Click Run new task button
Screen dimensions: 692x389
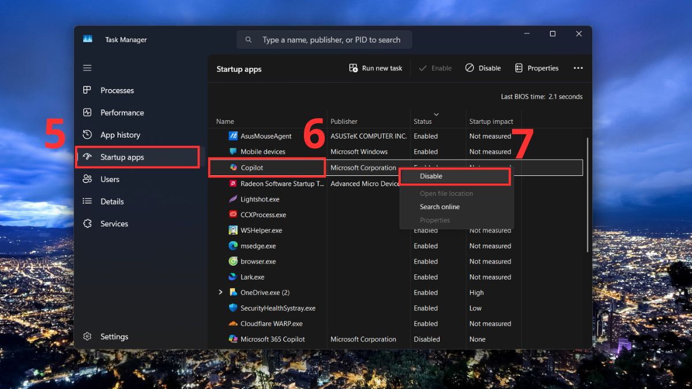375,68
